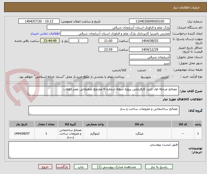This screenshot has height=174, width=207.
Task: Click the validity hour field 23:59
Action: (x=108, y=49)
